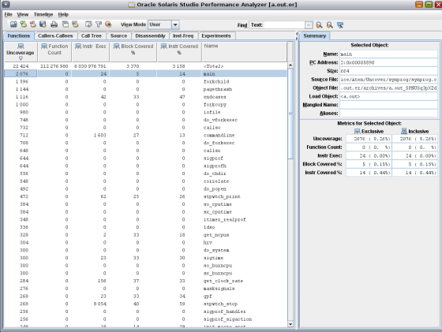Viewport: 442px width, 332px height.
Task: Switch to the Inst-Freq tab
Action: pyautogui.click(x=183, y=35)
